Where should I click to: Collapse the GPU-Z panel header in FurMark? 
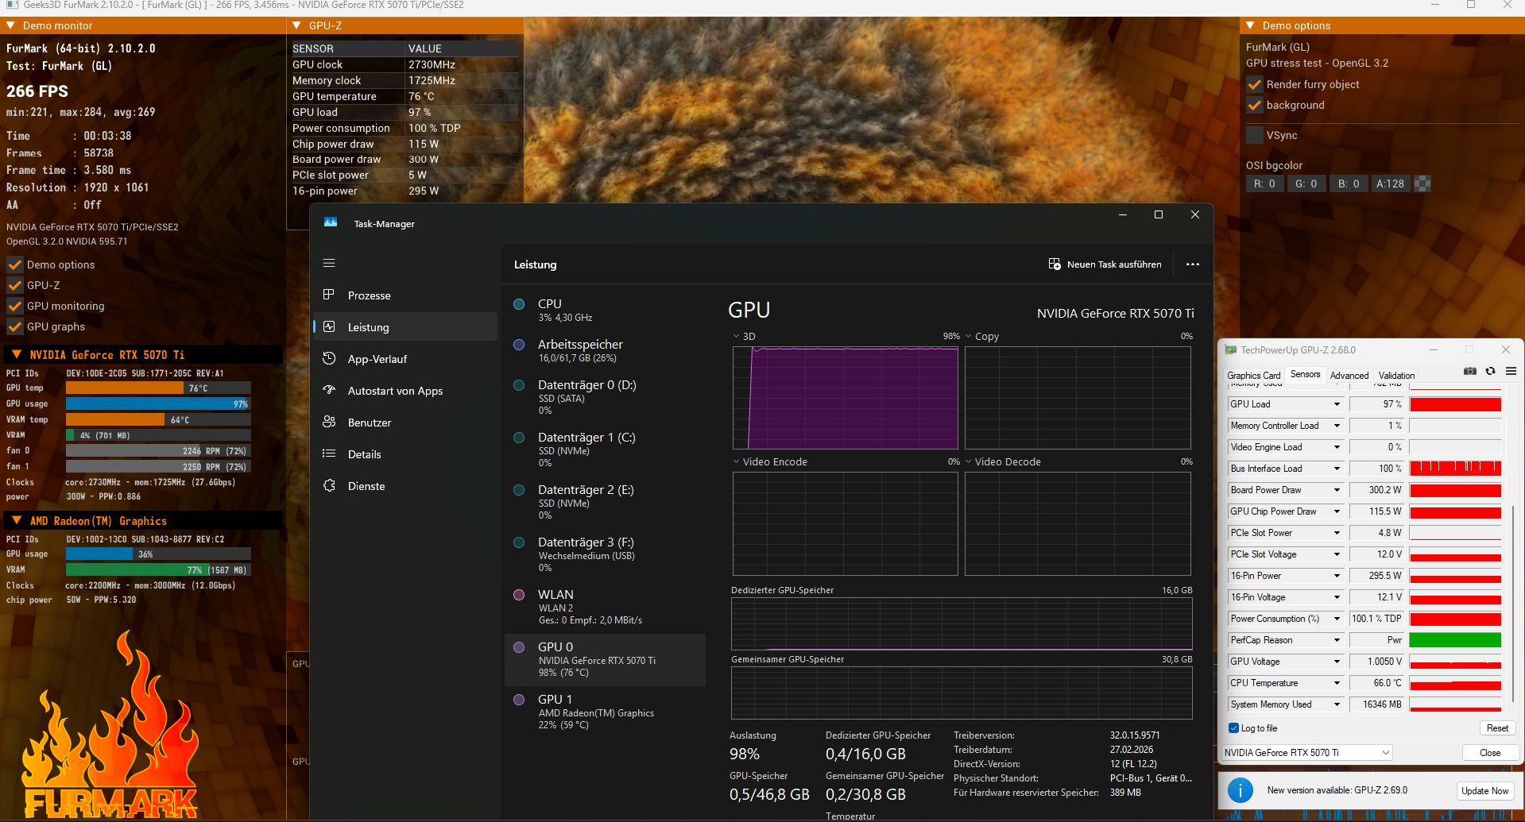click(x=296, y=25)
